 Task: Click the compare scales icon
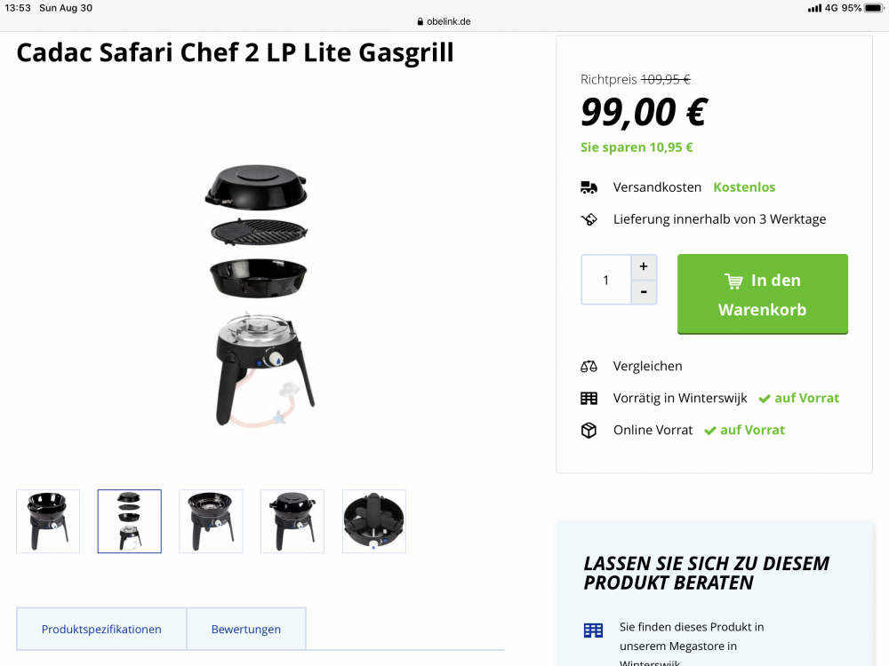[x=589, y=367]
